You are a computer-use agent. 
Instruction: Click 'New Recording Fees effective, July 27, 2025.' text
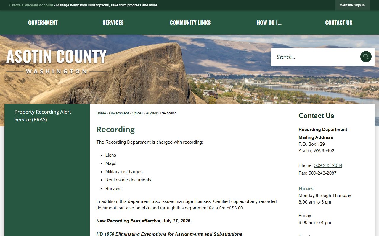tap(144, 221)
